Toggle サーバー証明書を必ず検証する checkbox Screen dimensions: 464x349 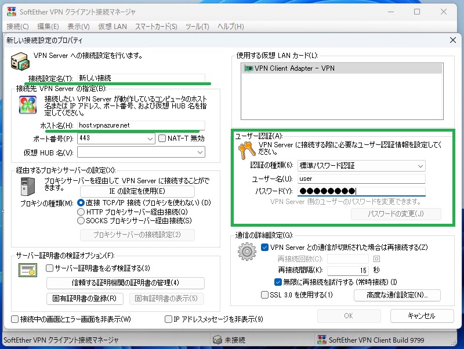[50, 268]
